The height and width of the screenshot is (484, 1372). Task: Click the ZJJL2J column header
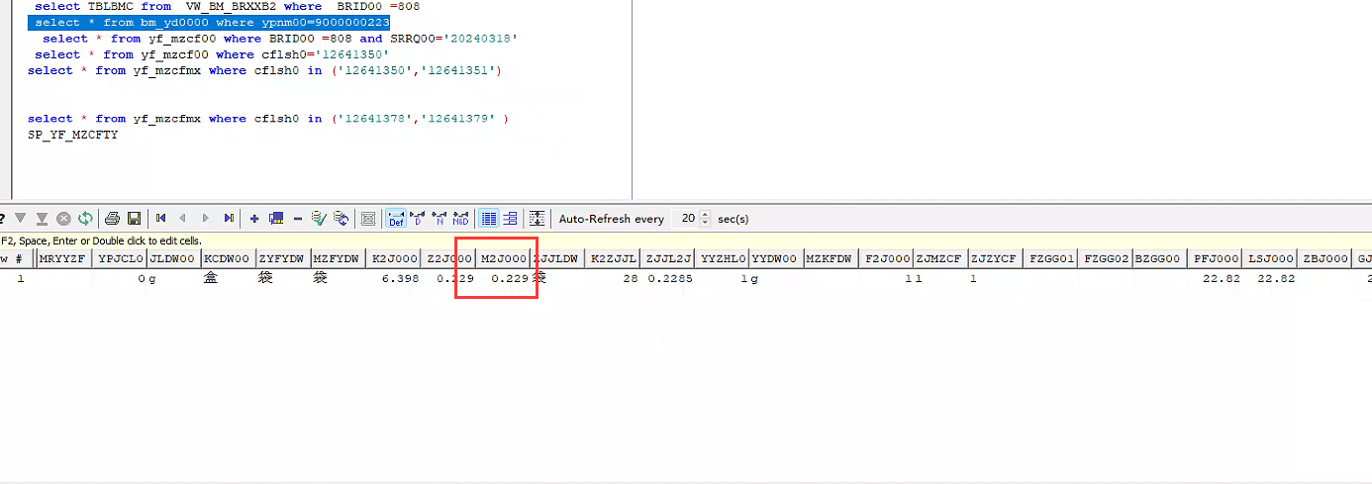(x=668, y=258)
